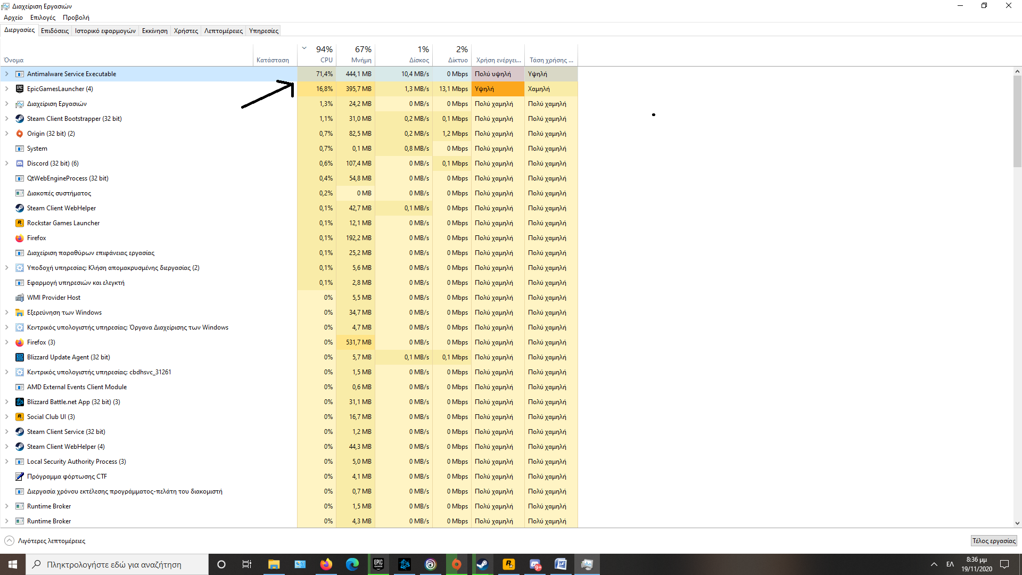Sort by the CPU column header
This screenshot has width=1022, height=575.
(x=317, y=55)
